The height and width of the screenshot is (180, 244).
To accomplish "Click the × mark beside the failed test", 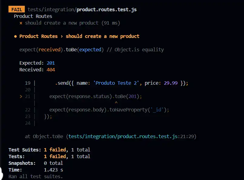I will click(x=21, y=23).
